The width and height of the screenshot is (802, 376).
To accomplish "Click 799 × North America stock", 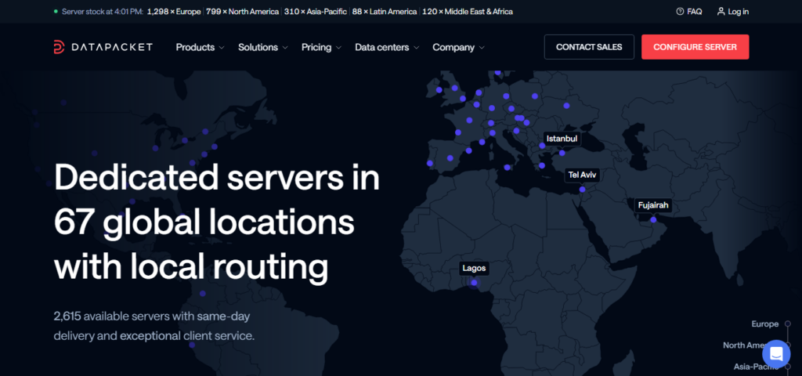I will [243, 11].
